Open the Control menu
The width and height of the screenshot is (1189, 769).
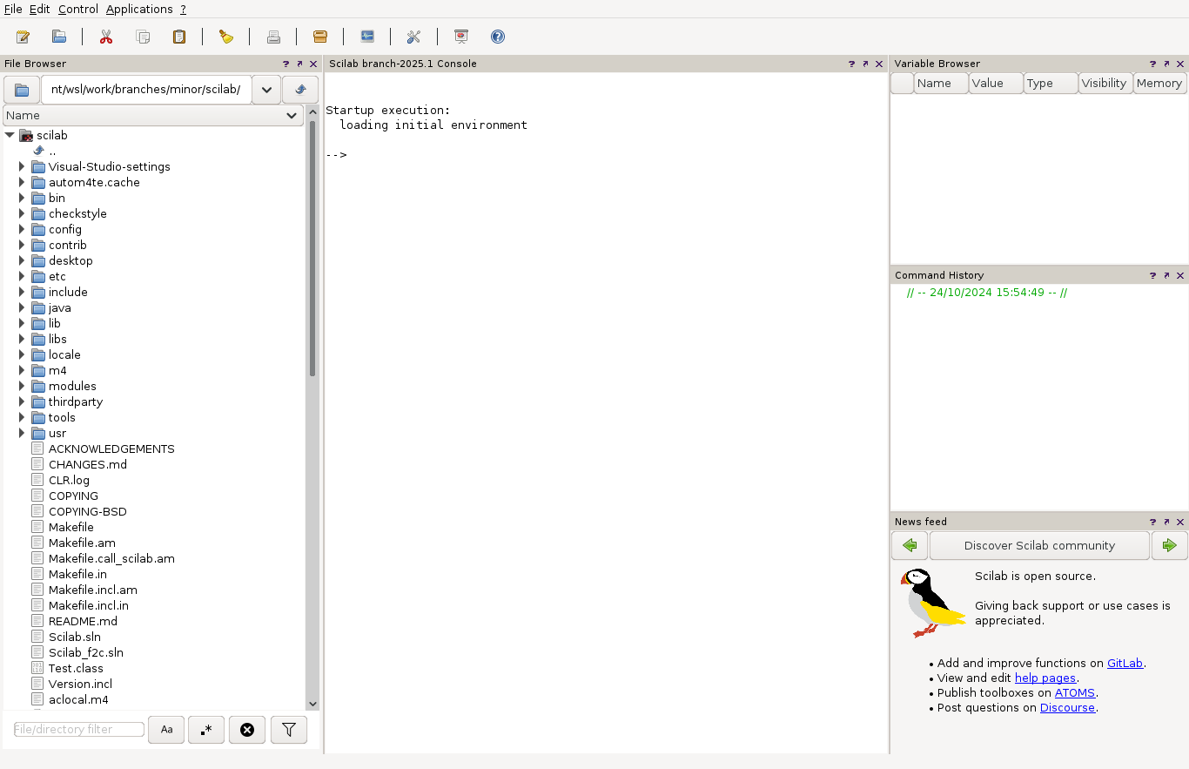click(78, 9)
